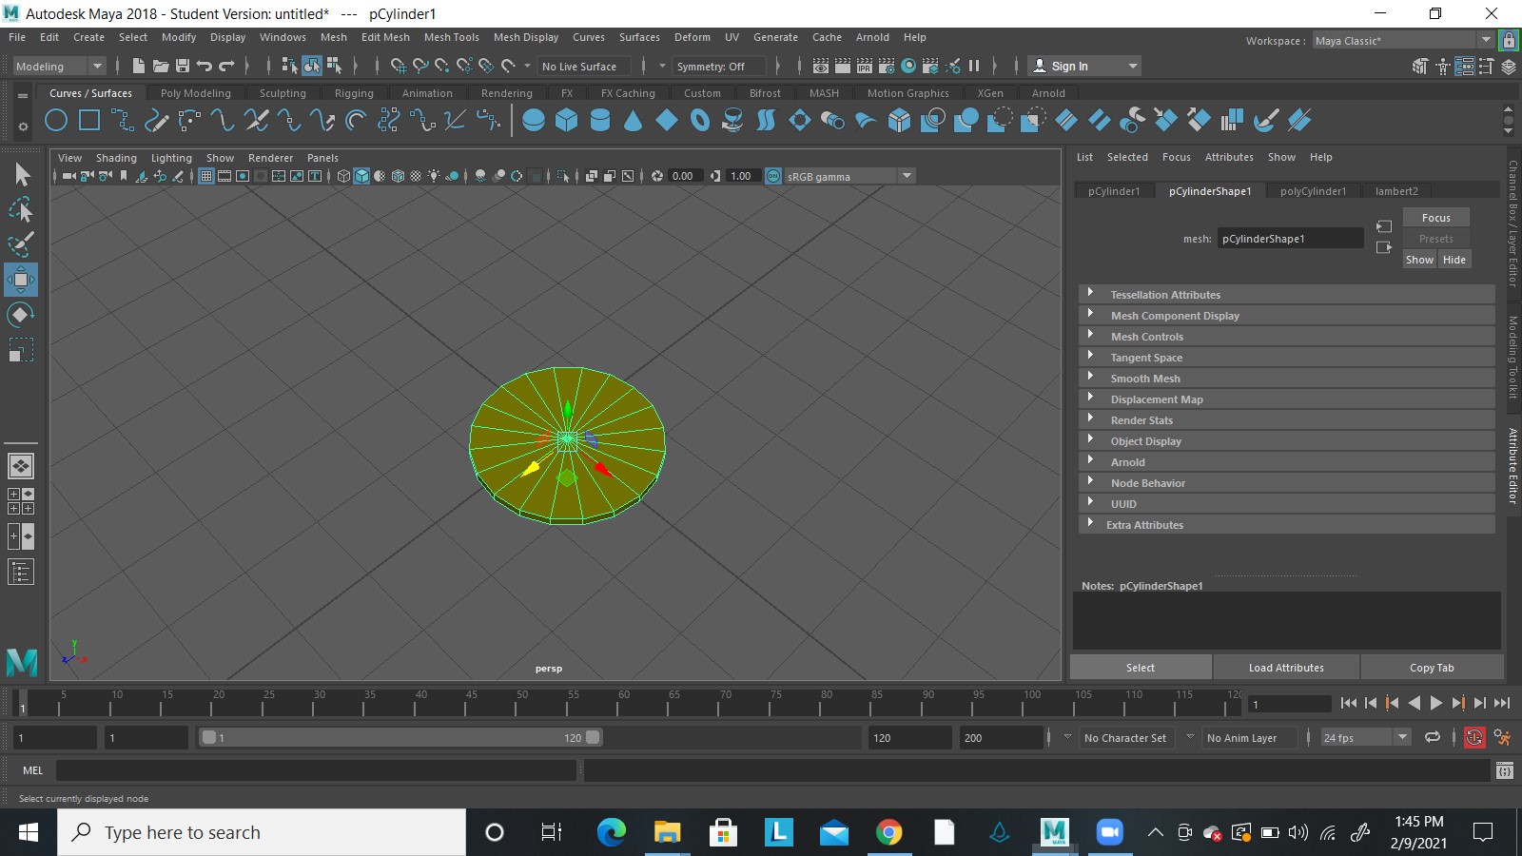Click the Load Attributes button
This screenshot has width=1522, height=856.
point(1286,668)
